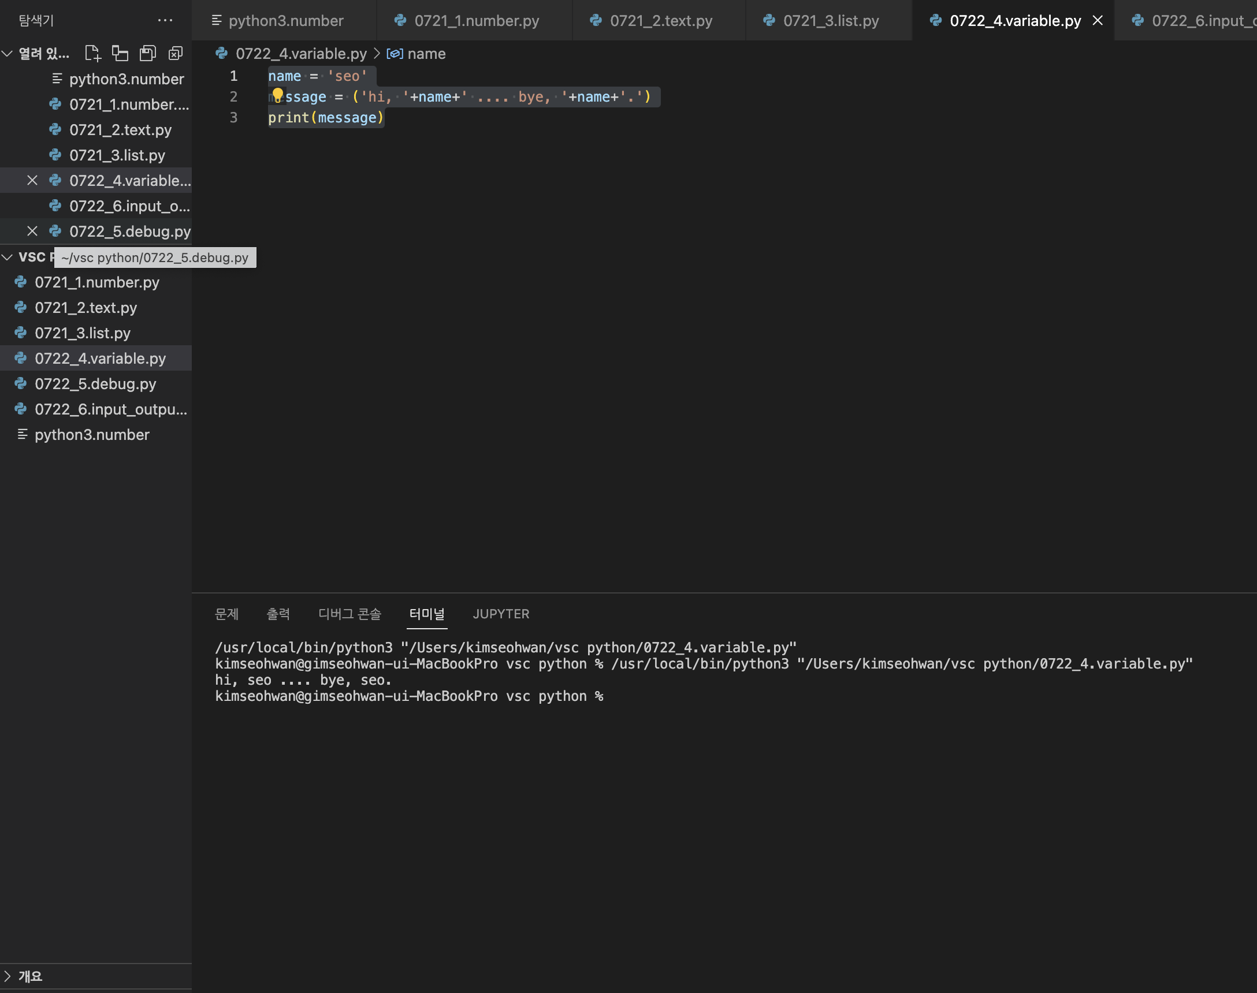Click the 0722_4.variable.py breadcrumb file link

click(301, 54)
